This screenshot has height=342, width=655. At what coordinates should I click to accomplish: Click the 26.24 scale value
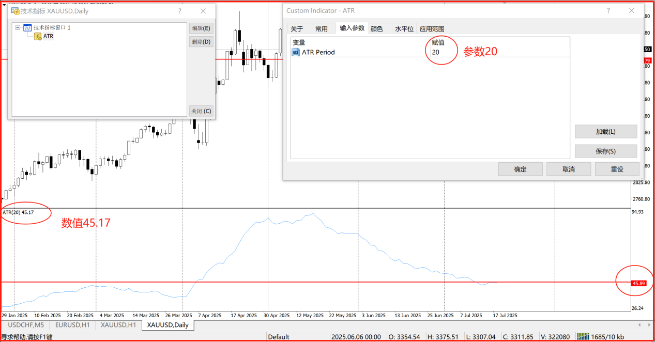(637, 308)
